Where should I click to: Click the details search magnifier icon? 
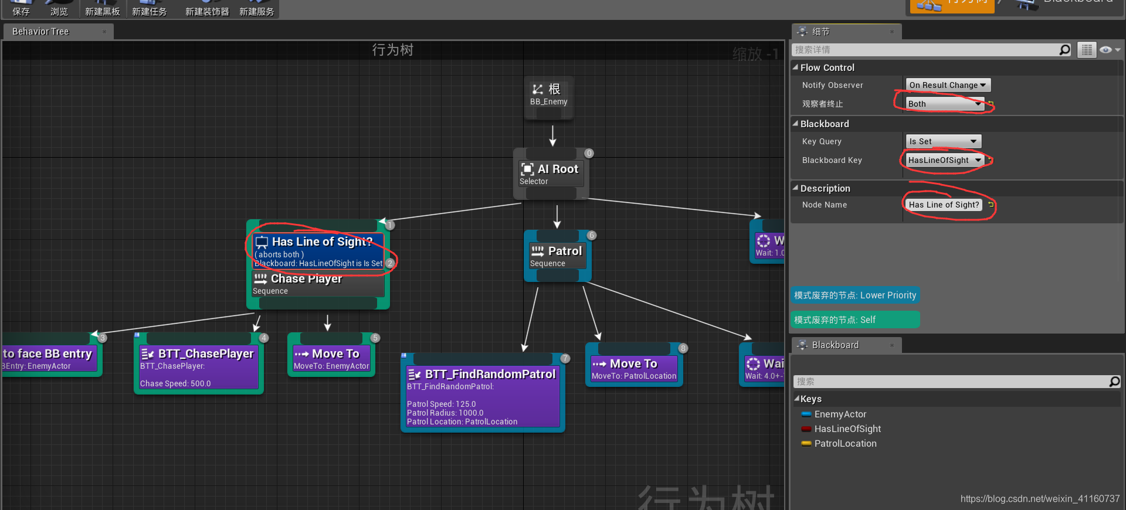point(1065,50)
